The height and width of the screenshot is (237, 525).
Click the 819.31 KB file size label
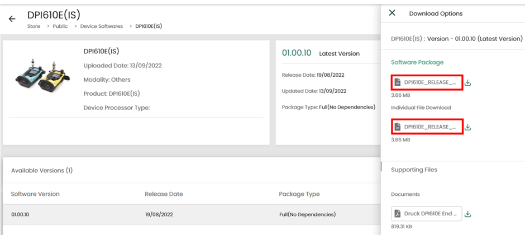(x=402, y=226)
